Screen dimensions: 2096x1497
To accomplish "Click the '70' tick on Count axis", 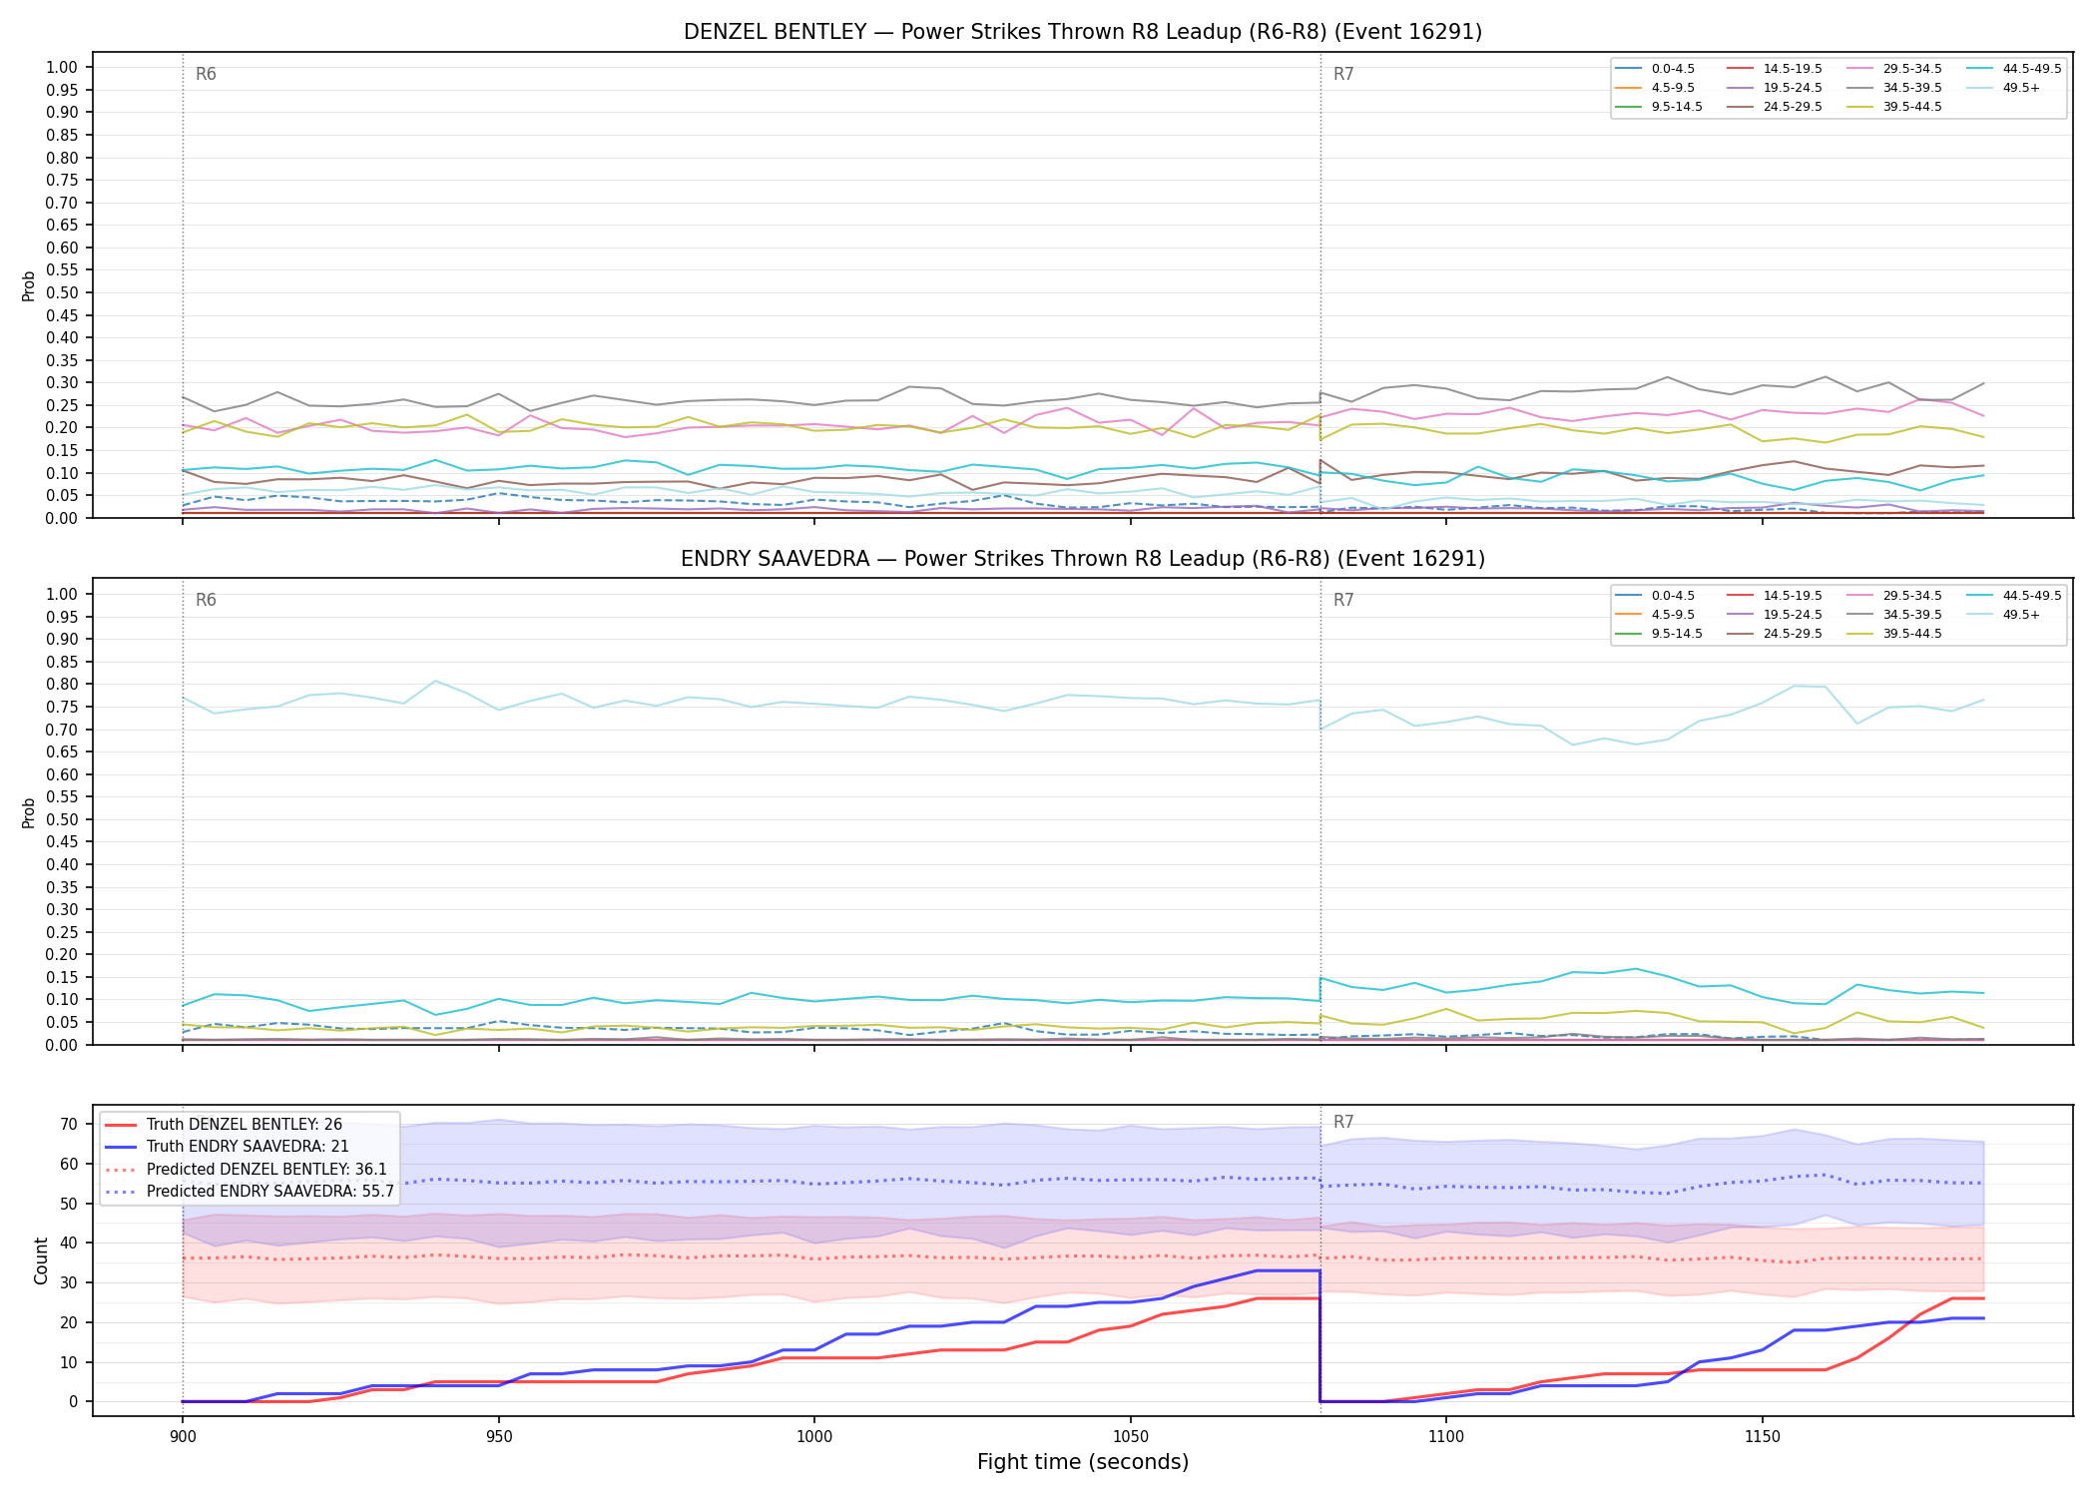I will click(69, 1124).
